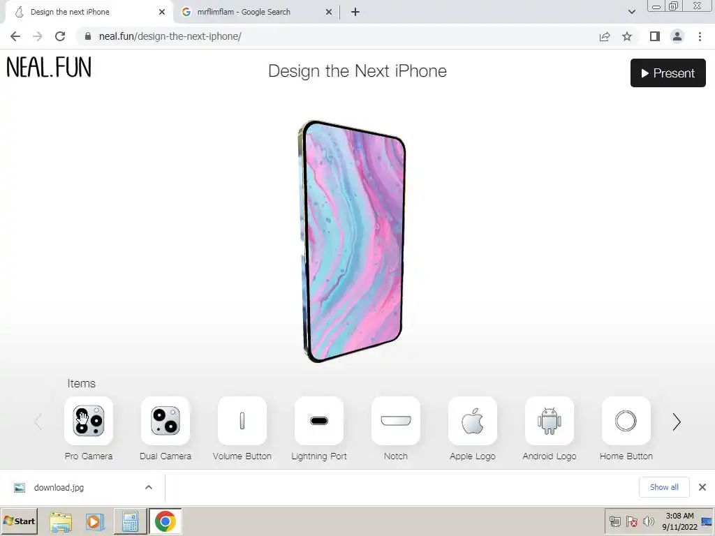Image resolution: width=715 pixels, height=536 pixels.
Task: Open downloaded file download.jpg
Action: coord(59,487)
